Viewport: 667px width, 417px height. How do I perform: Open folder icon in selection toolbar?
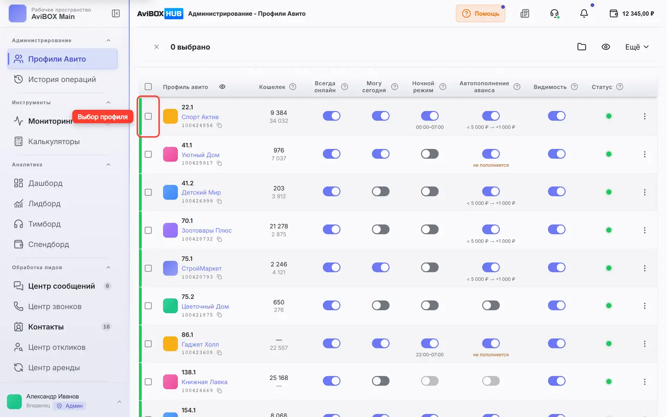click(582, 47)
